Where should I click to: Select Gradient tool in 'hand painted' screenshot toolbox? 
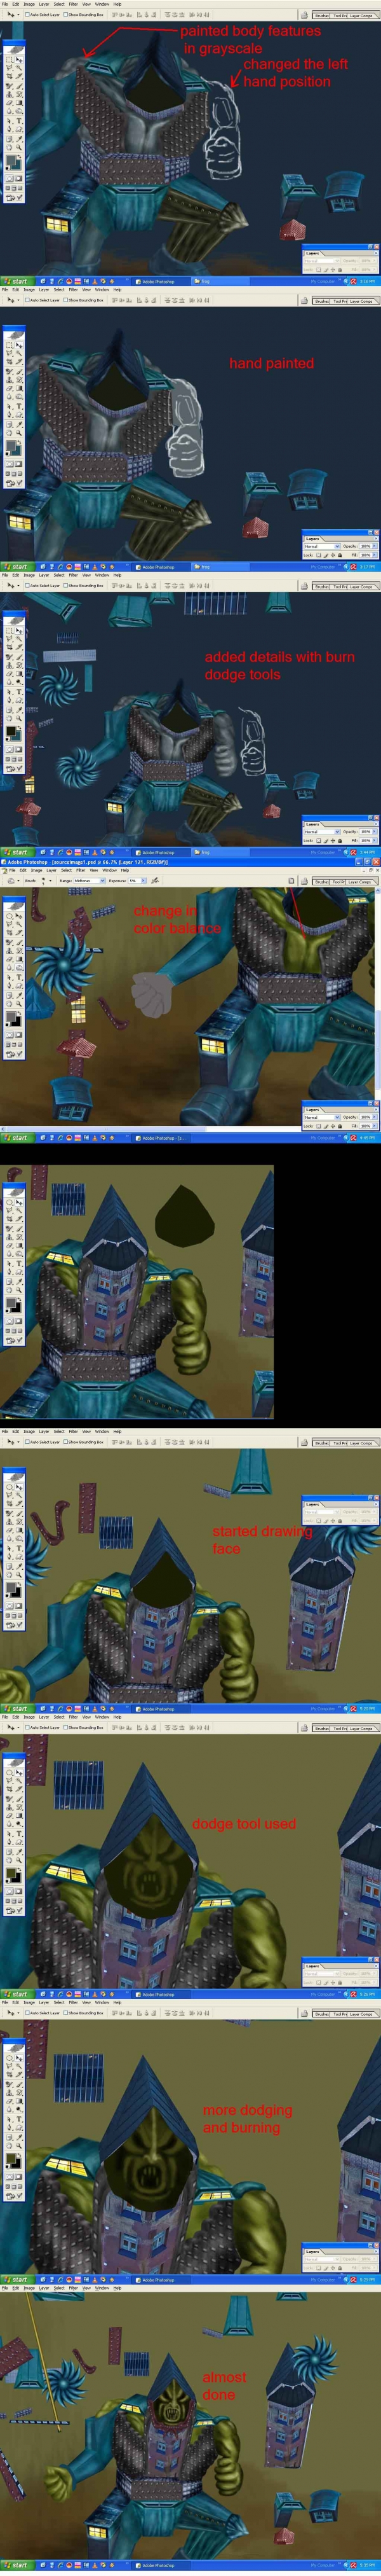[19, 388]
